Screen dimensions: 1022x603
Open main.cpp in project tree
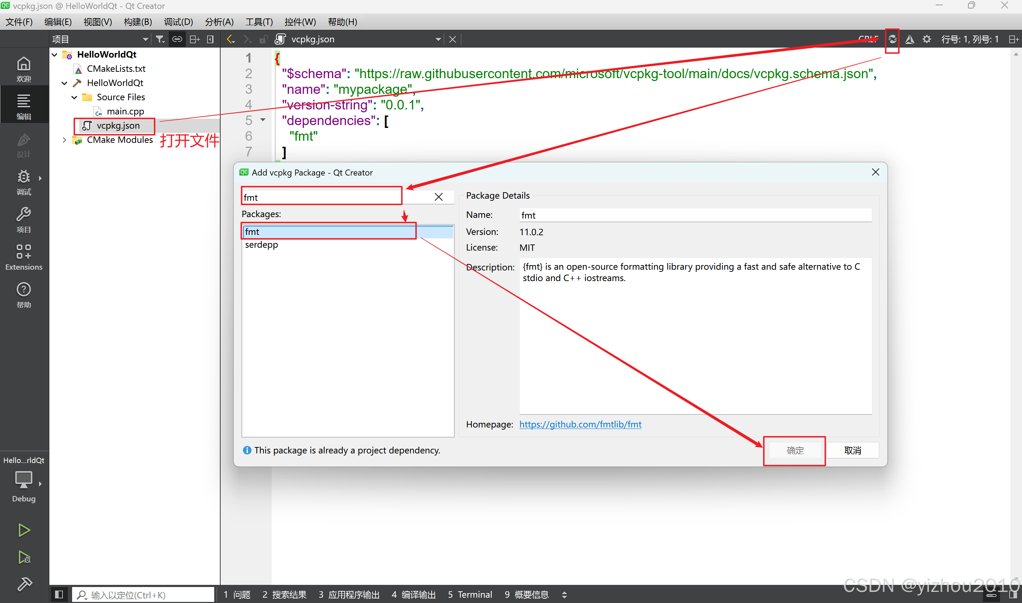(125, 111)
